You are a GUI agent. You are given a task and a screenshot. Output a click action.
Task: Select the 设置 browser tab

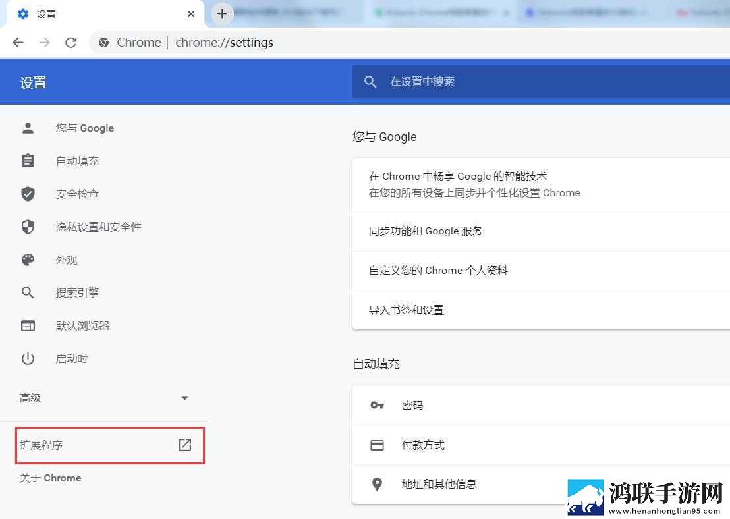tap(105, 14)
